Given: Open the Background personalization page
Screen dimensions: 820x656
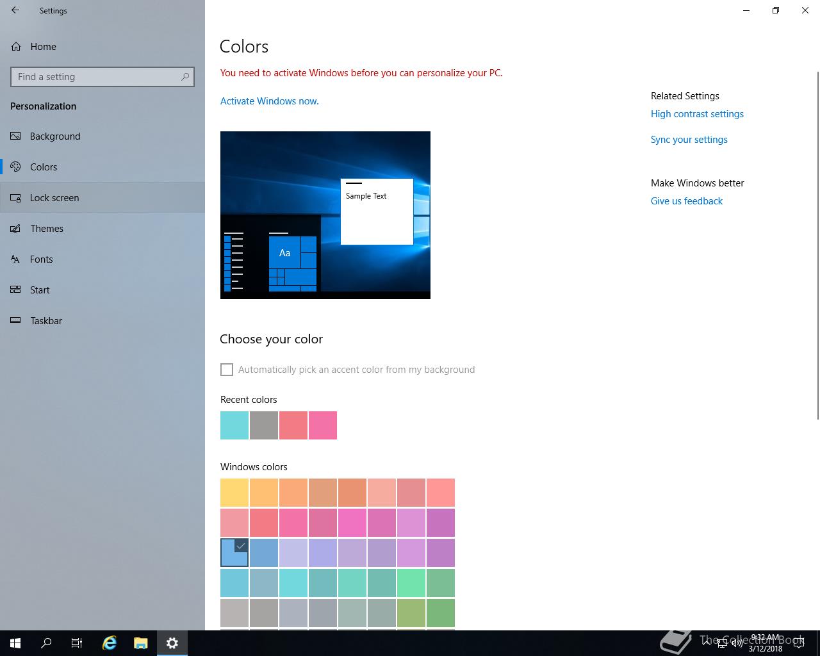Looking at the screenshot, I should (x=102, y=136).
